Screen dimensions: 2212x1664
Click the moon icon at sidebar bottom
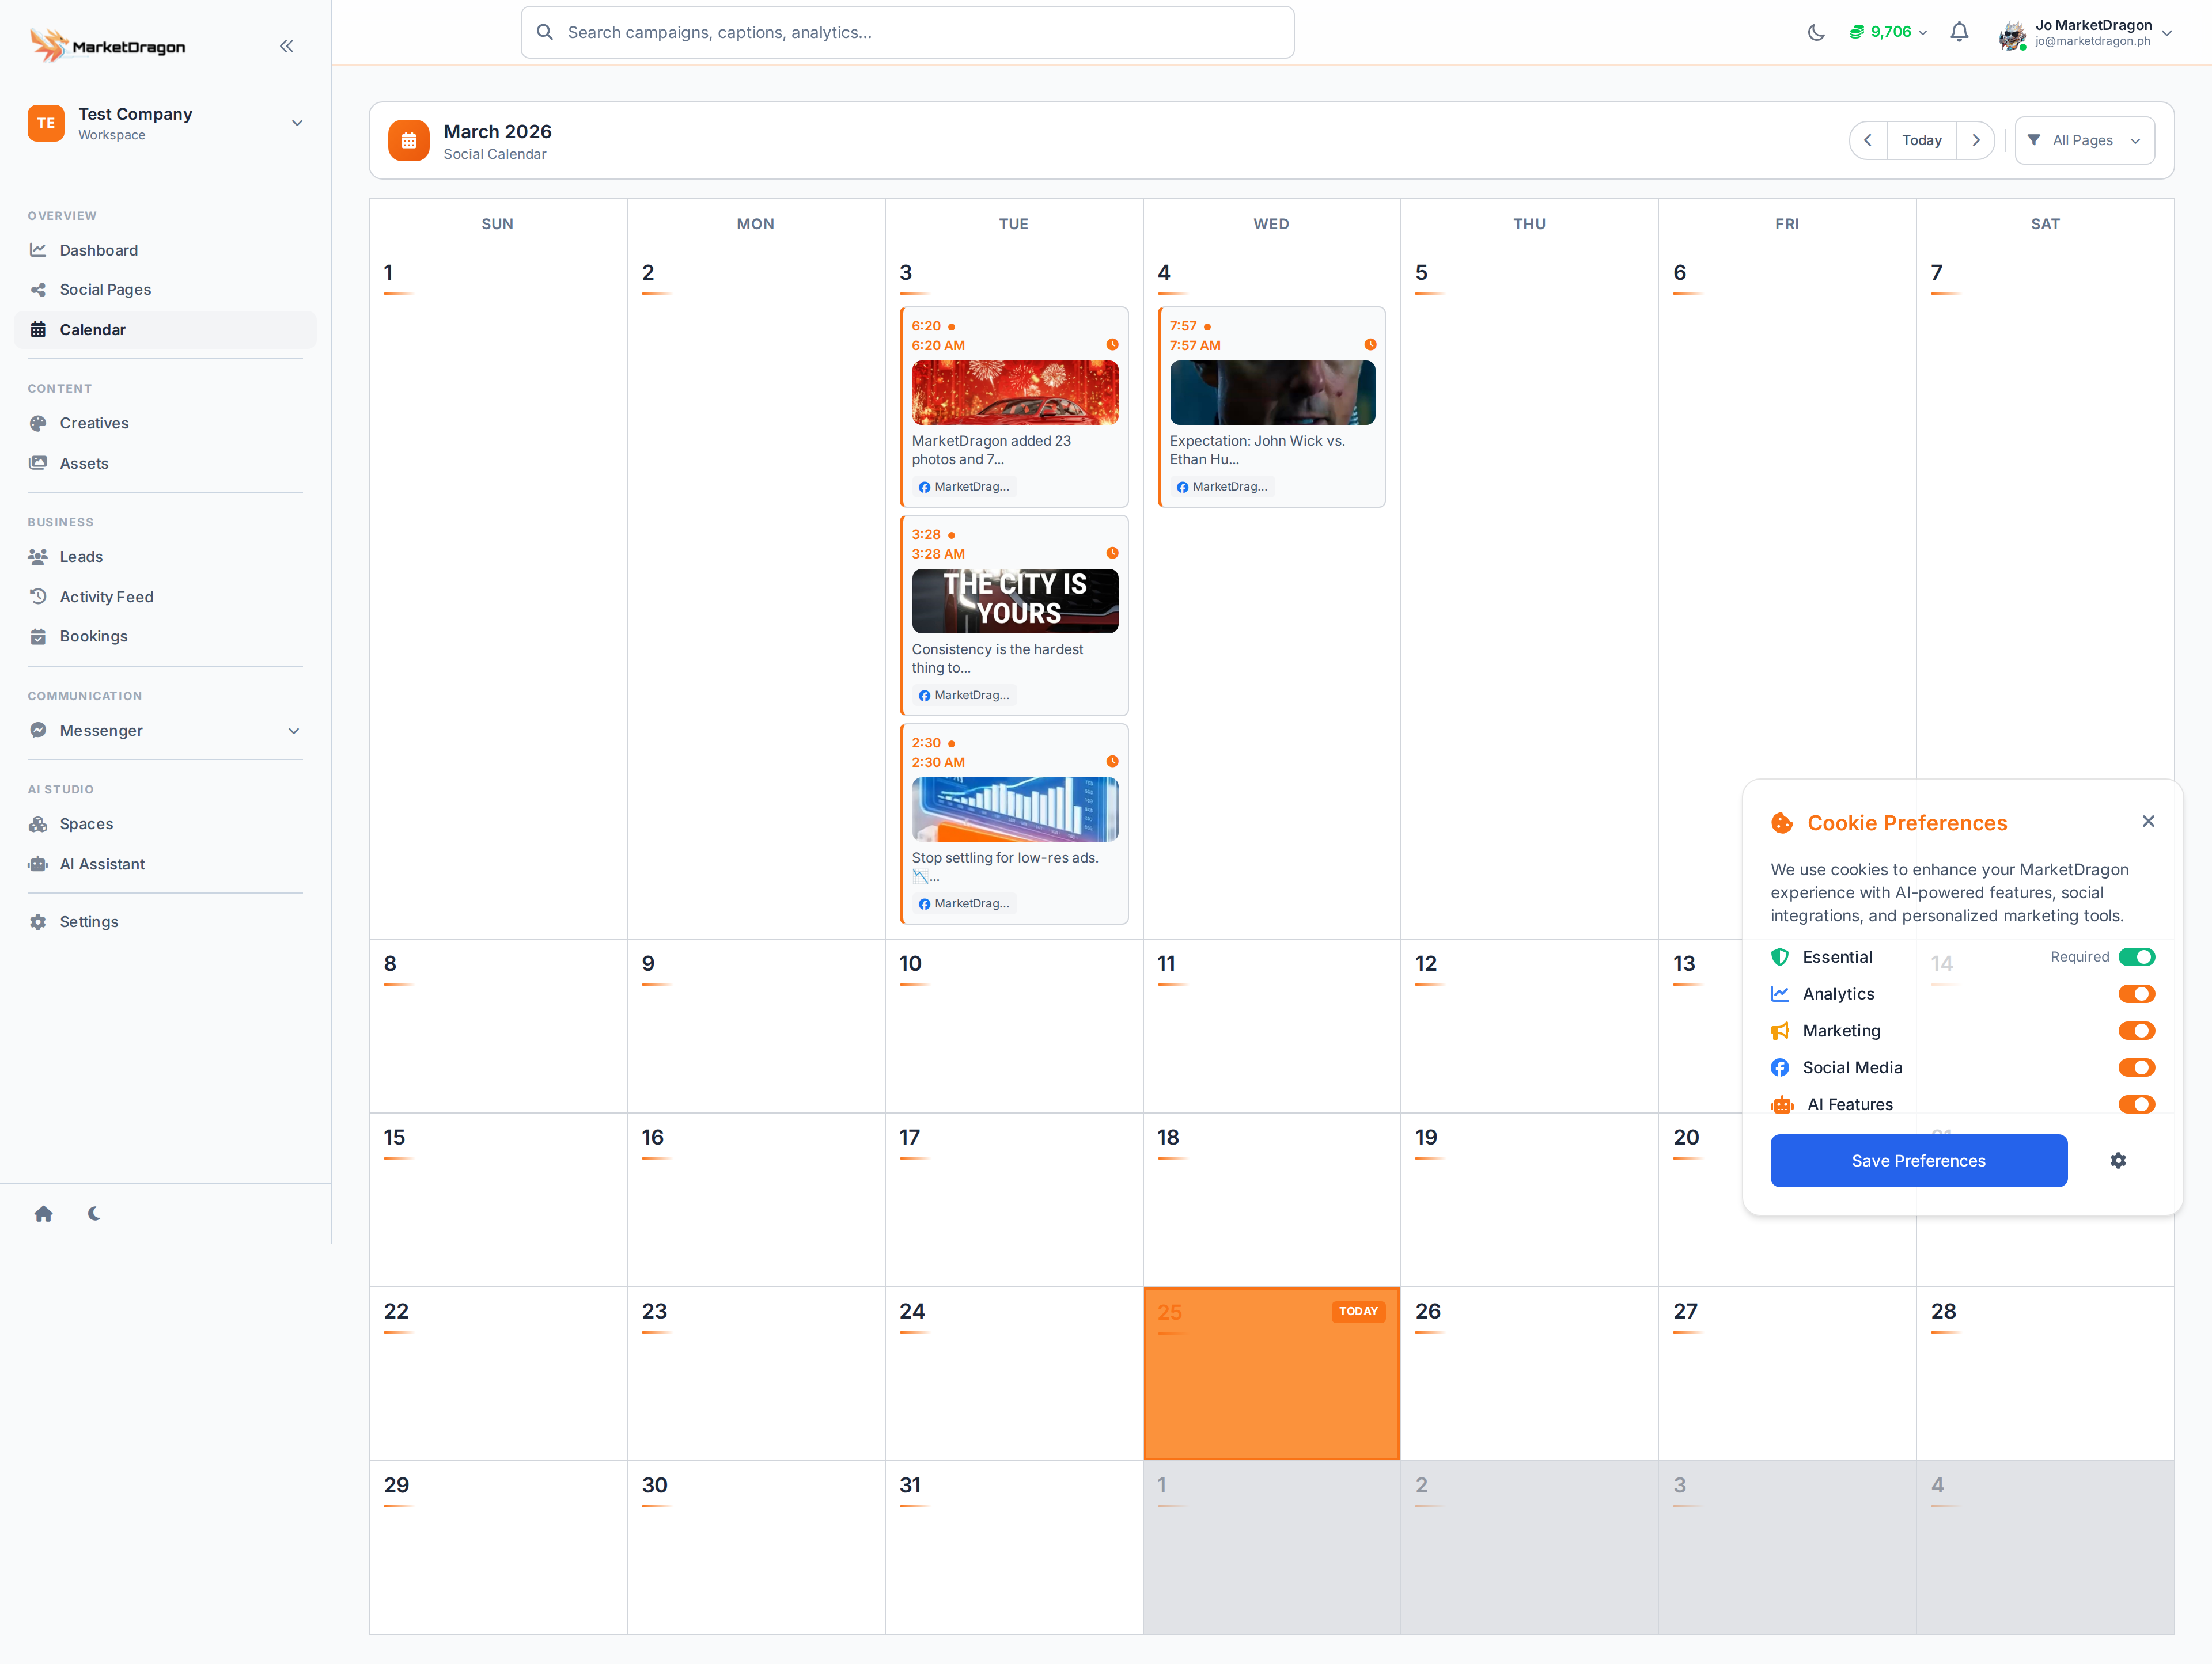point(94,1213)
